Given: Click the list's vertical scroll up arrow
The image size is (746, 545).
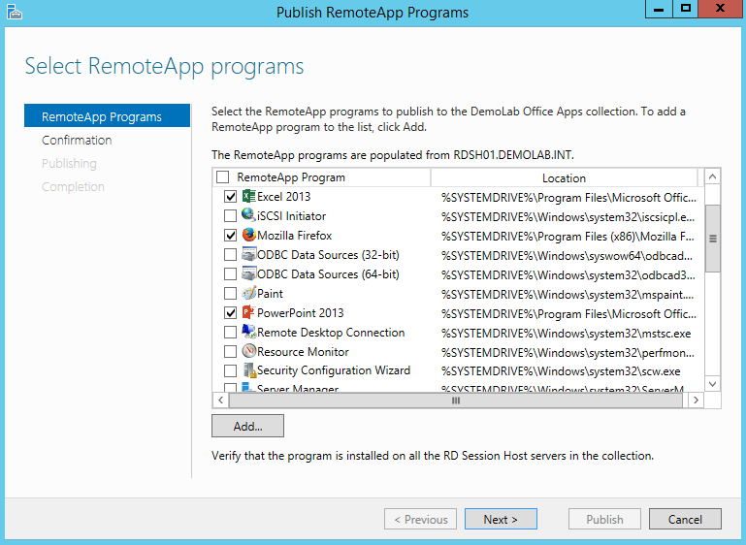Looking at the screenshot, I should click(x=713, y=177).
